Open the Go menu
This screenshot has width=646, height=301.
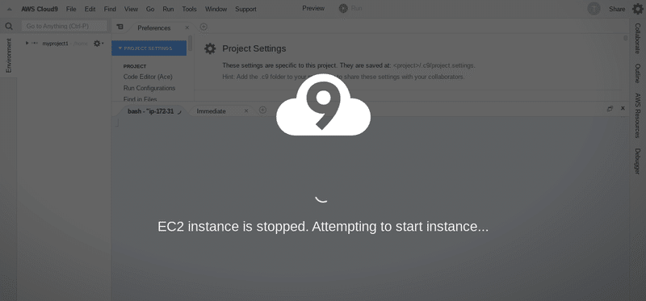150,9
